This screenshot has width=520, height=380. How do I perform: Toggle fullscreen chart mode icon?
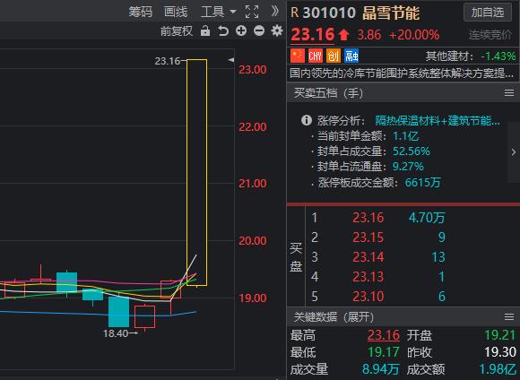pyautogui.click(x=252, y=12)
